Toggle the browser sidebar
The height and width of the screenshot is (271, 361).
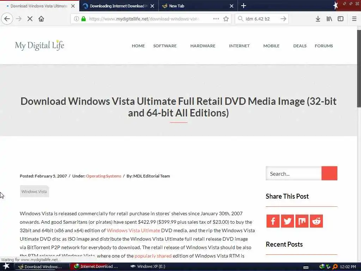click(x=341, y=19)
